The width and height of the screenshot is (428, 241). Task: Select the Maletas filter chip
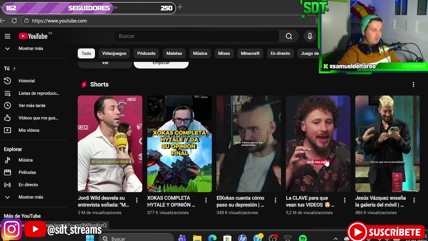point(174,53)
